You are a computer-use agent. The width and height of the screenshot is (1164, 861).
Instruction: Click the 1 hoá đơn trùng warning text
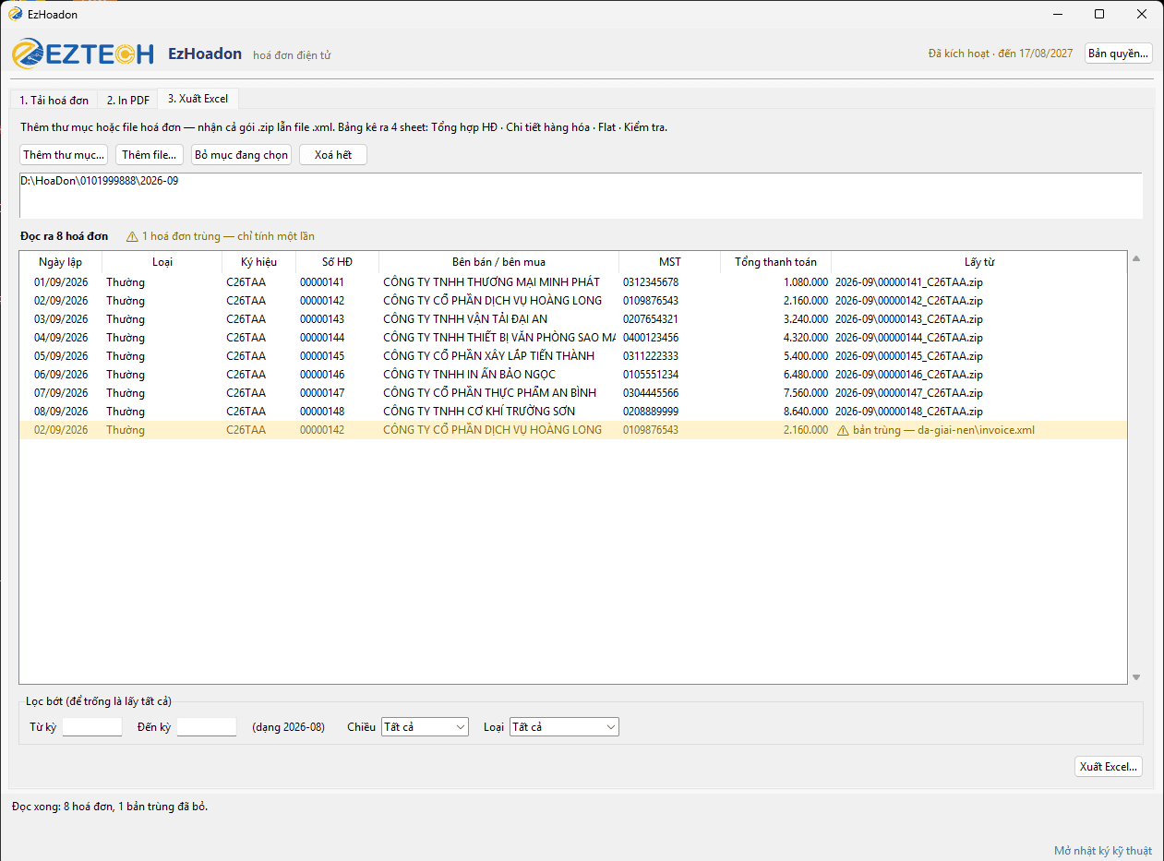[228, 236]
